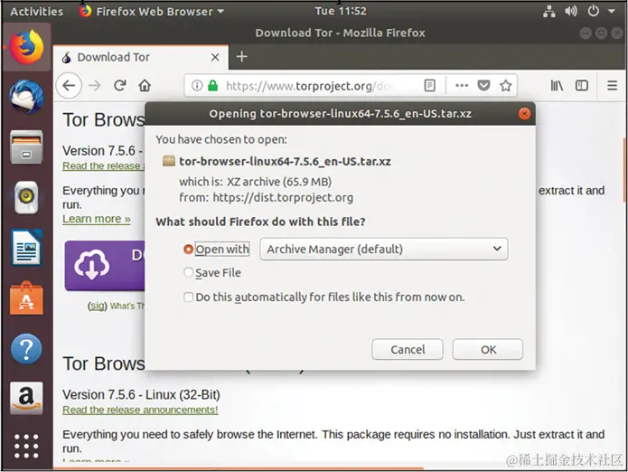Click the XZ archive (65.9 MB) text
Image resolution: width=628 pixels, height=472 pixels.
[x=279, y=182]
